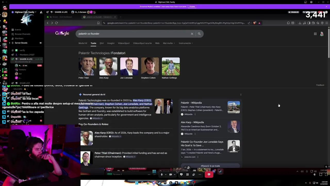Open options menu for Alex Karp Wikipedia result
This screenshot has height=186, width=330.
[195, 134]
